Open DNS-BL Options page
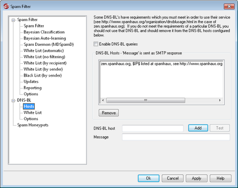This screenshot has height=188, width=238. [31, 119]
